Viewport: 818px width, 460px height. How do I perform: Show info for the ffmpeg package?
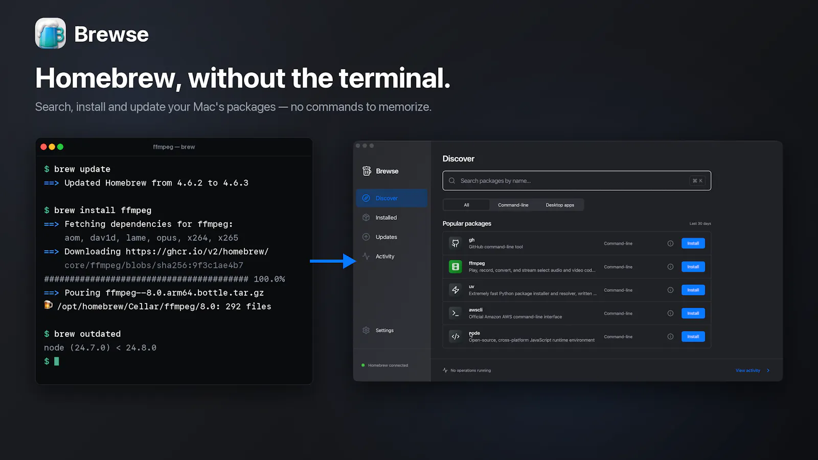670,267
